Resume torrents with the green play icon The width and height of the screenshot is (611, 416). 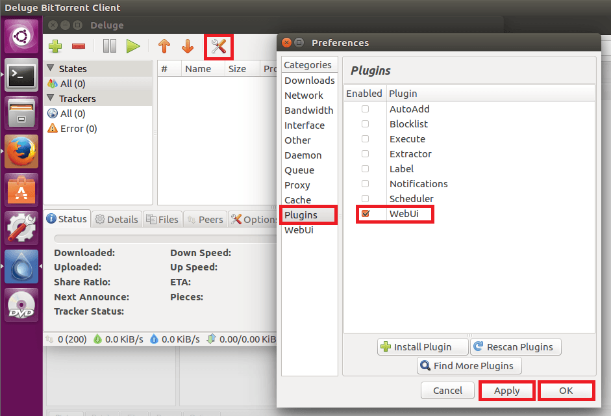coord(133,46)
